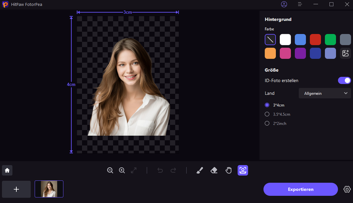Viewport: 353px width, 203px height.
Task: Click the zoom in magnifier icon
Action: coord(122,171)
